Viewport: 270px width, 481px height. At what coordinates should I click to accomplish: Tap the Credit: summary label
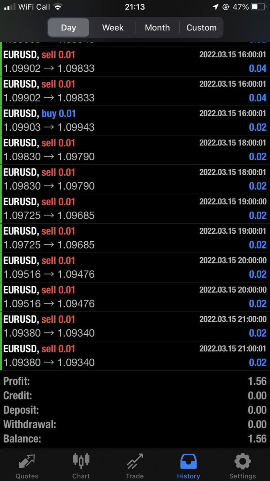(18, 396)
